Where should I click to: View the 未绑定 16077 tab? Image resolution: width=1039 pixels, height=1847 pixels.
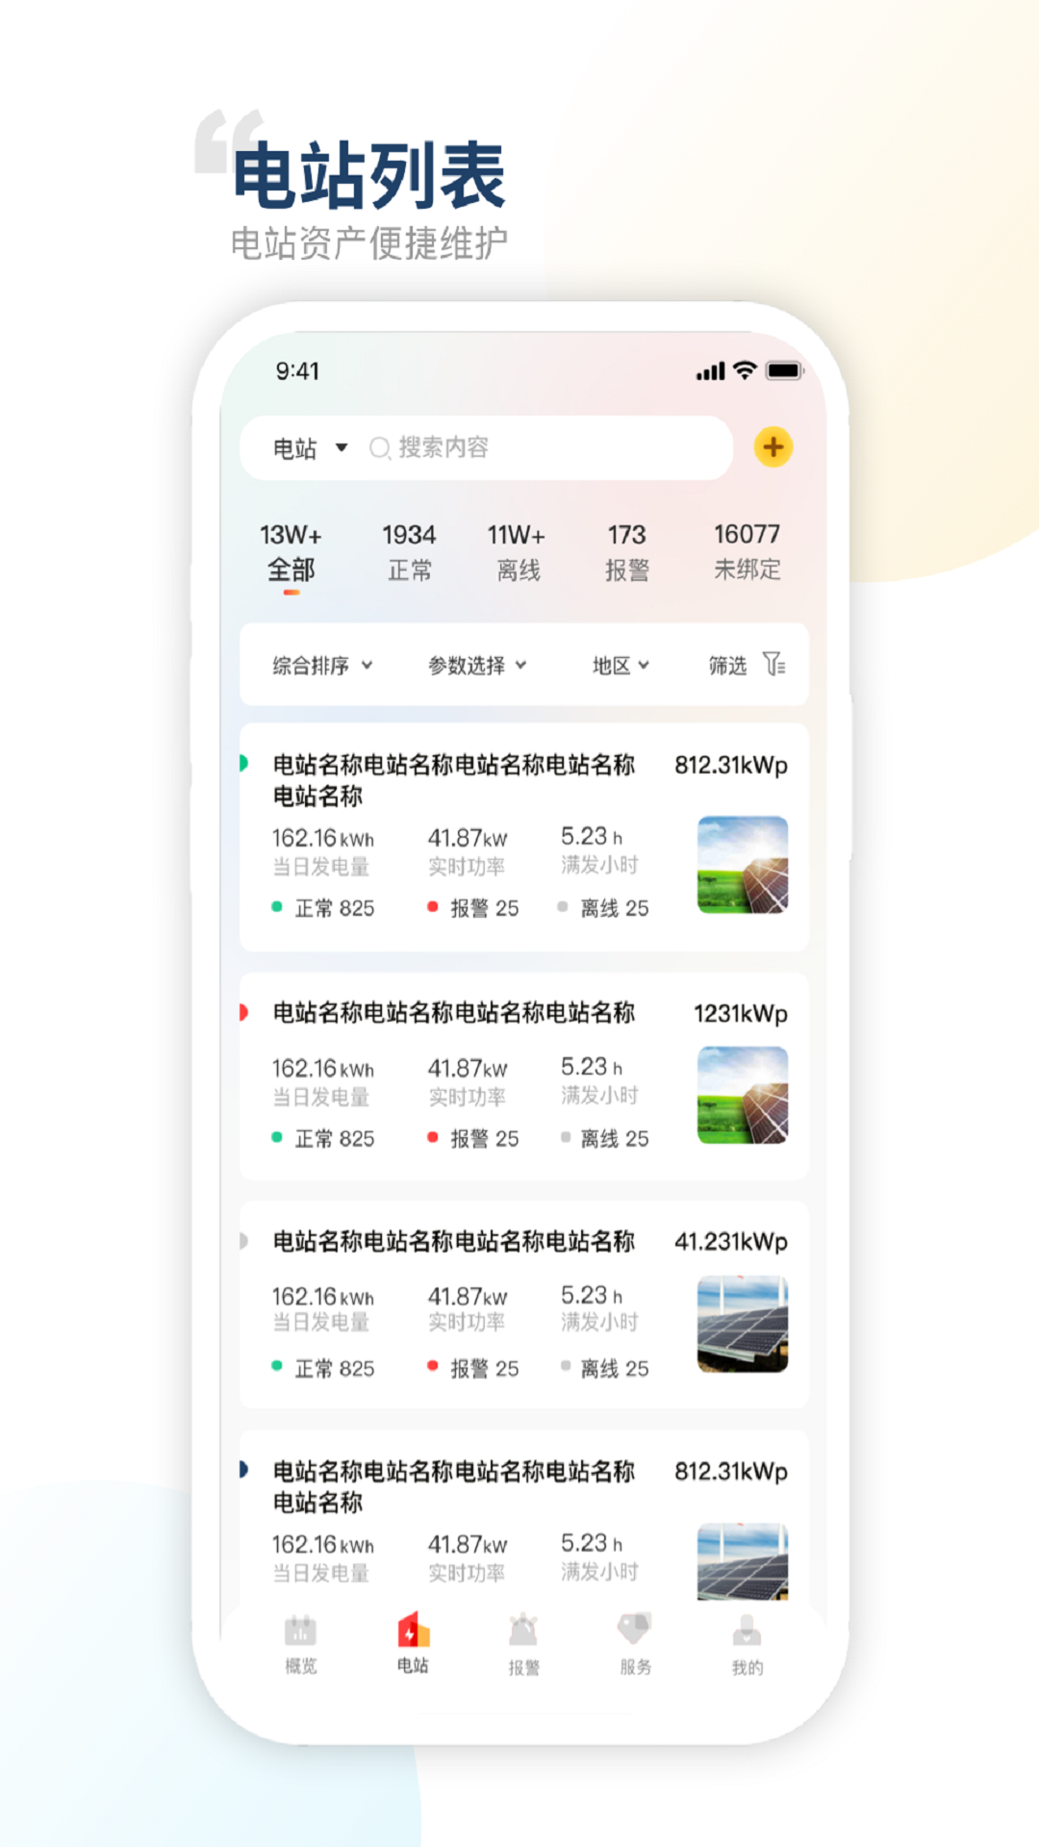(747, 552)
